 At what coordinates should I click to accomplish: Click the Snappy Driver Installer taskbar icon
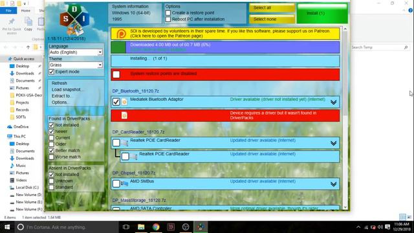coord(201,227)
